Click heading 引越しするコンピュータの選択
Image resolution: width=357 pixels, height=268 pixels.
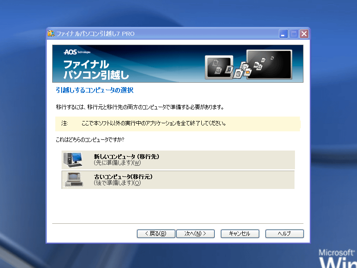95,90
